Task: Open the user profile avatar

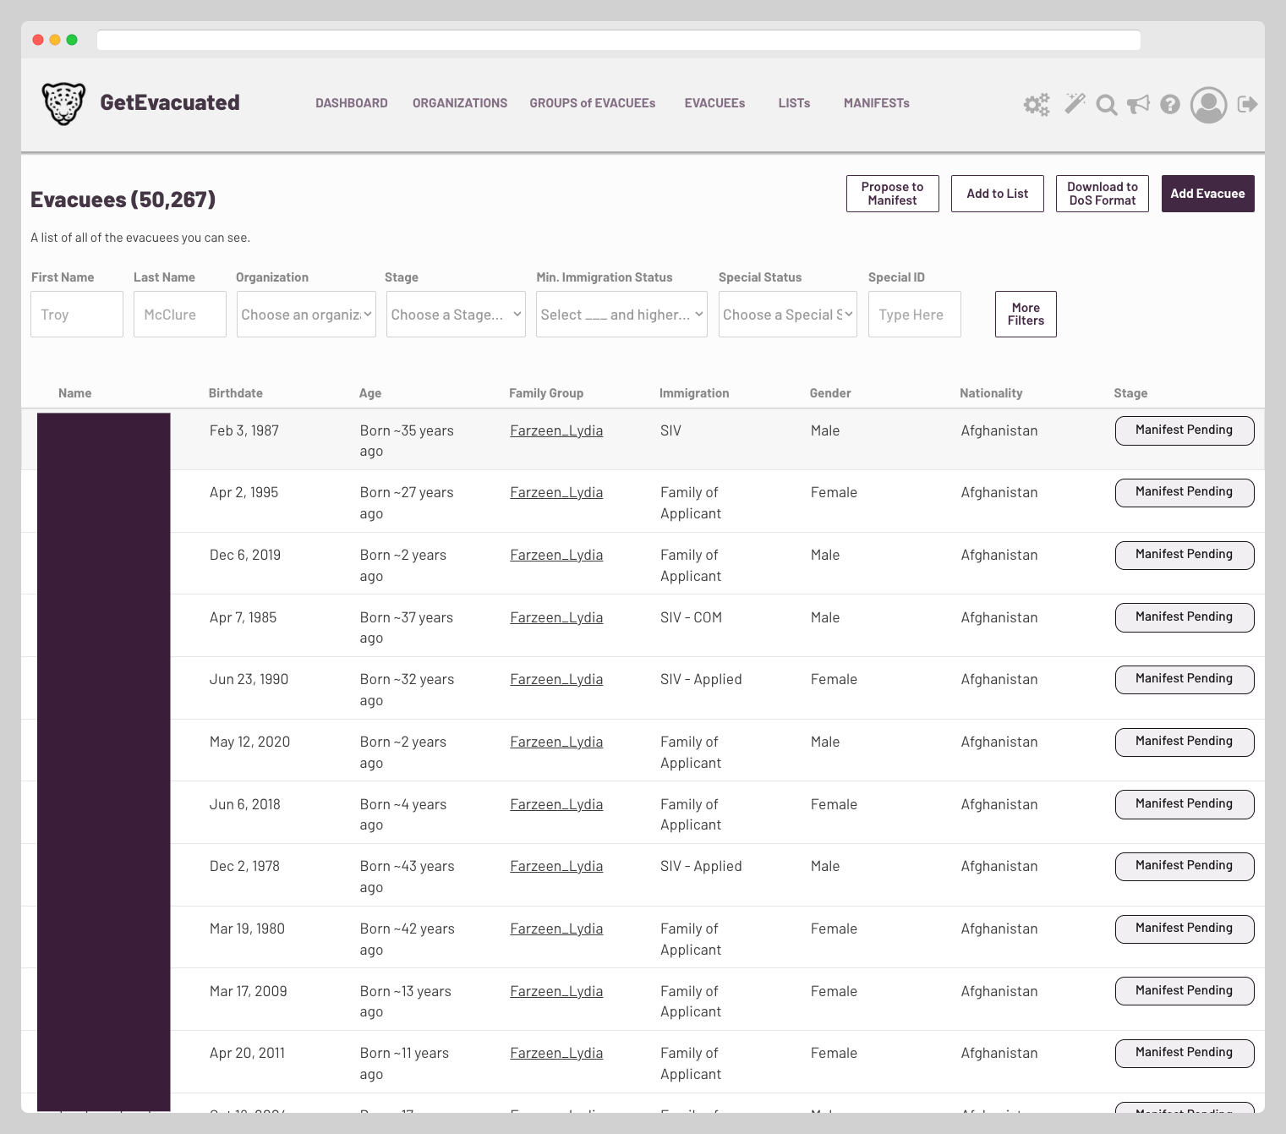Action: coord(1209,105)
